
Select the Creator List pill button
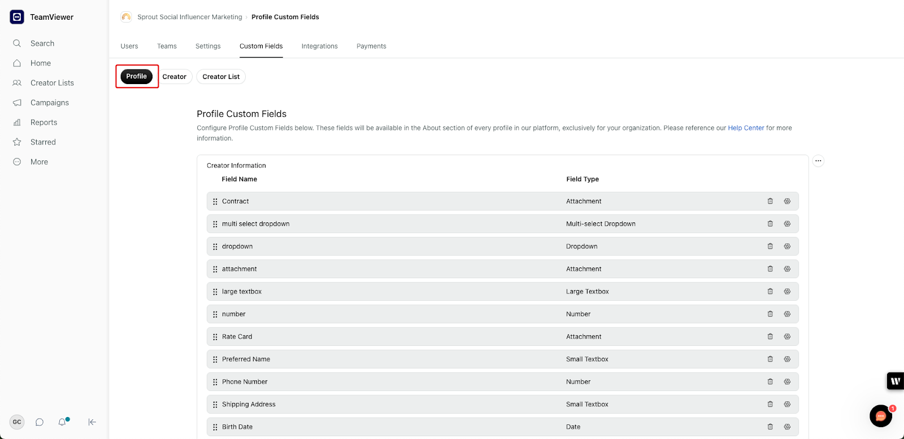(221, 77)
